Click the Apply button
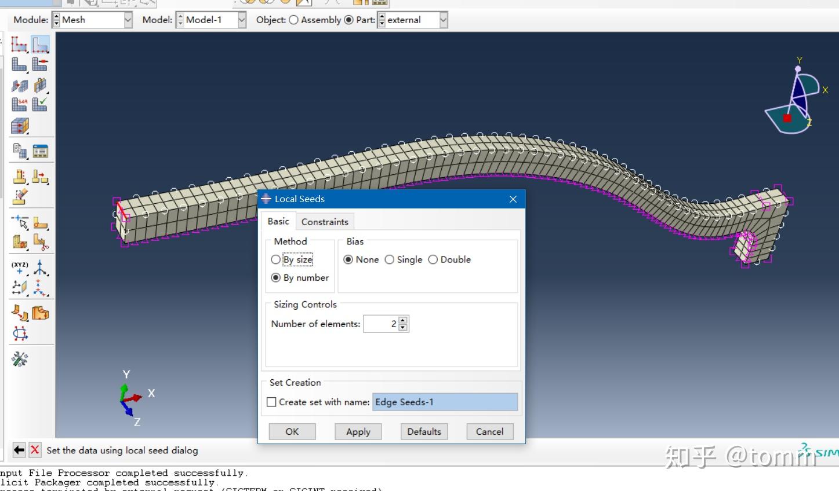 point(358,431)
